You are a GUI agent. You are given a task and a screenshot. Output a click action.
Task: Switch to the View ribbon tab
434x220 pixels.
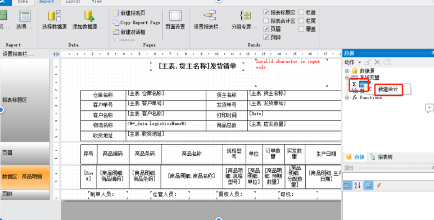[x=97, y=2]
